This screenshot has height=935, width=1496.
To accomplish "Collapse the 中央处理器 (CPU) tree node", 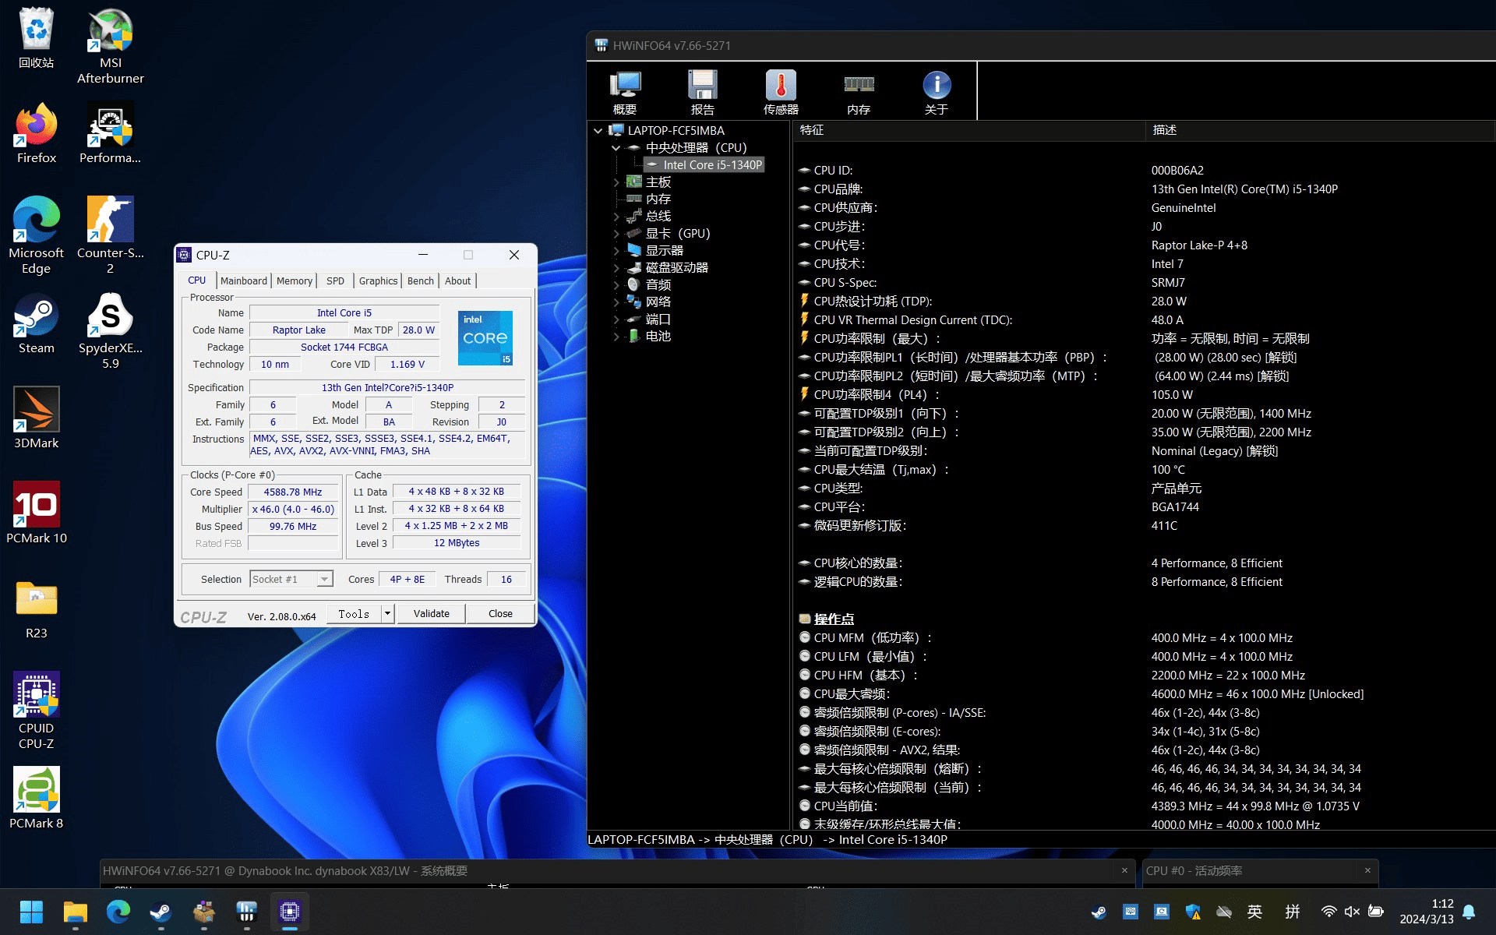I will [616, 148].
